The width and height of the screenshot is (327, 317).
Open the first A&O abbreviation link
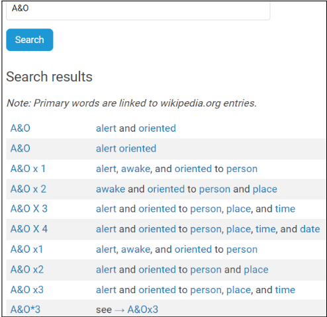21,128
